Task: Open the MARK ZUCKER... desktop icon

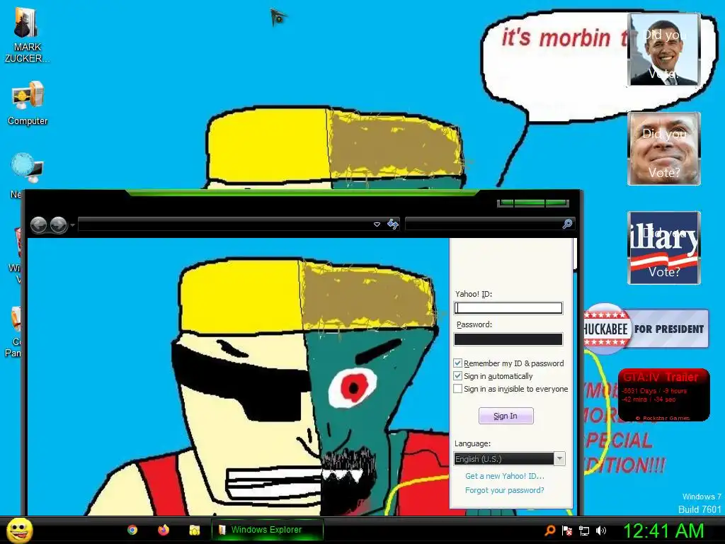Action: pyautogui.click(x=26, y=35)
